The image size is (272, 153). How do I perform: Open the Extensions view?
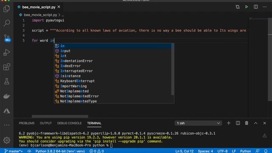coord(7,67)
